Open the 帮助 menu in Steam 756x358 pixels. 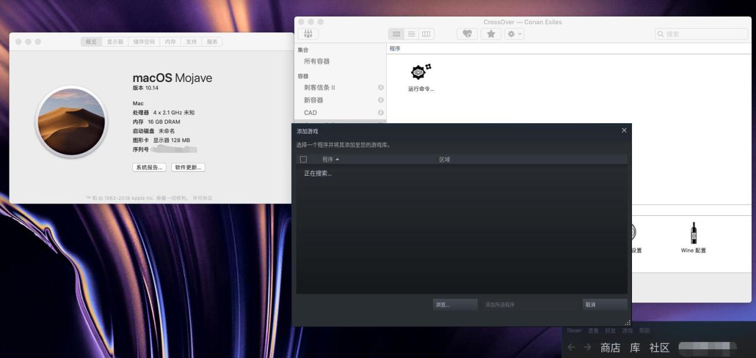pos(644,331)
